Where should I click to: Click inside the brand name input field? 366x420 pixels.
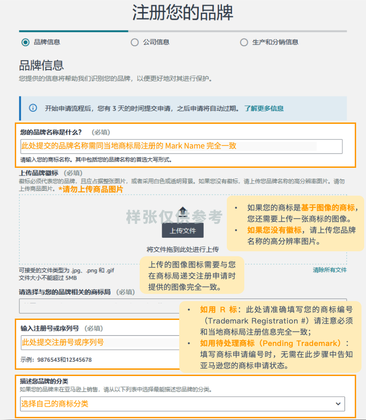(180, 146)
